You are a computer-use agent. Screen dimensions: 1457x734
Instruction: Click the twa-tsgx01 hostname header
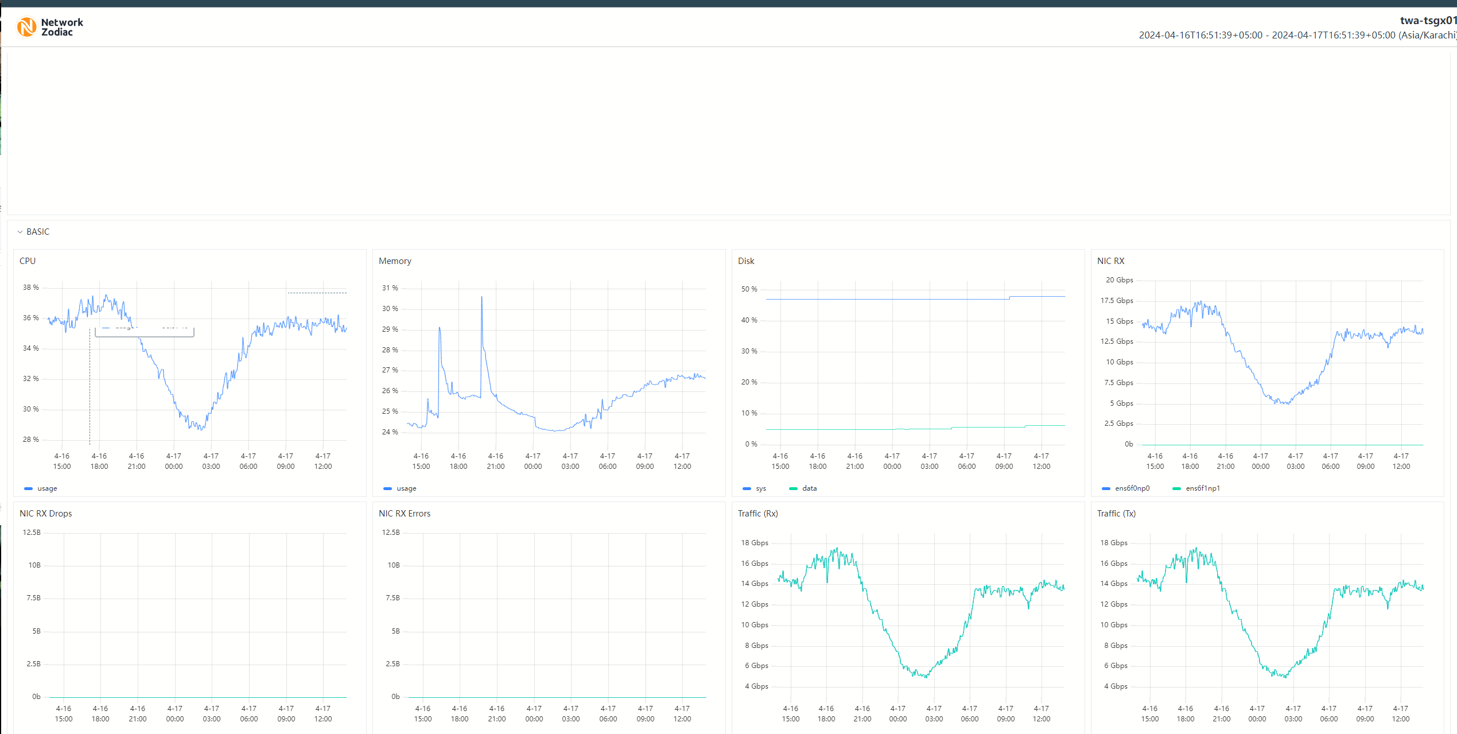(x=1427, y=21)
